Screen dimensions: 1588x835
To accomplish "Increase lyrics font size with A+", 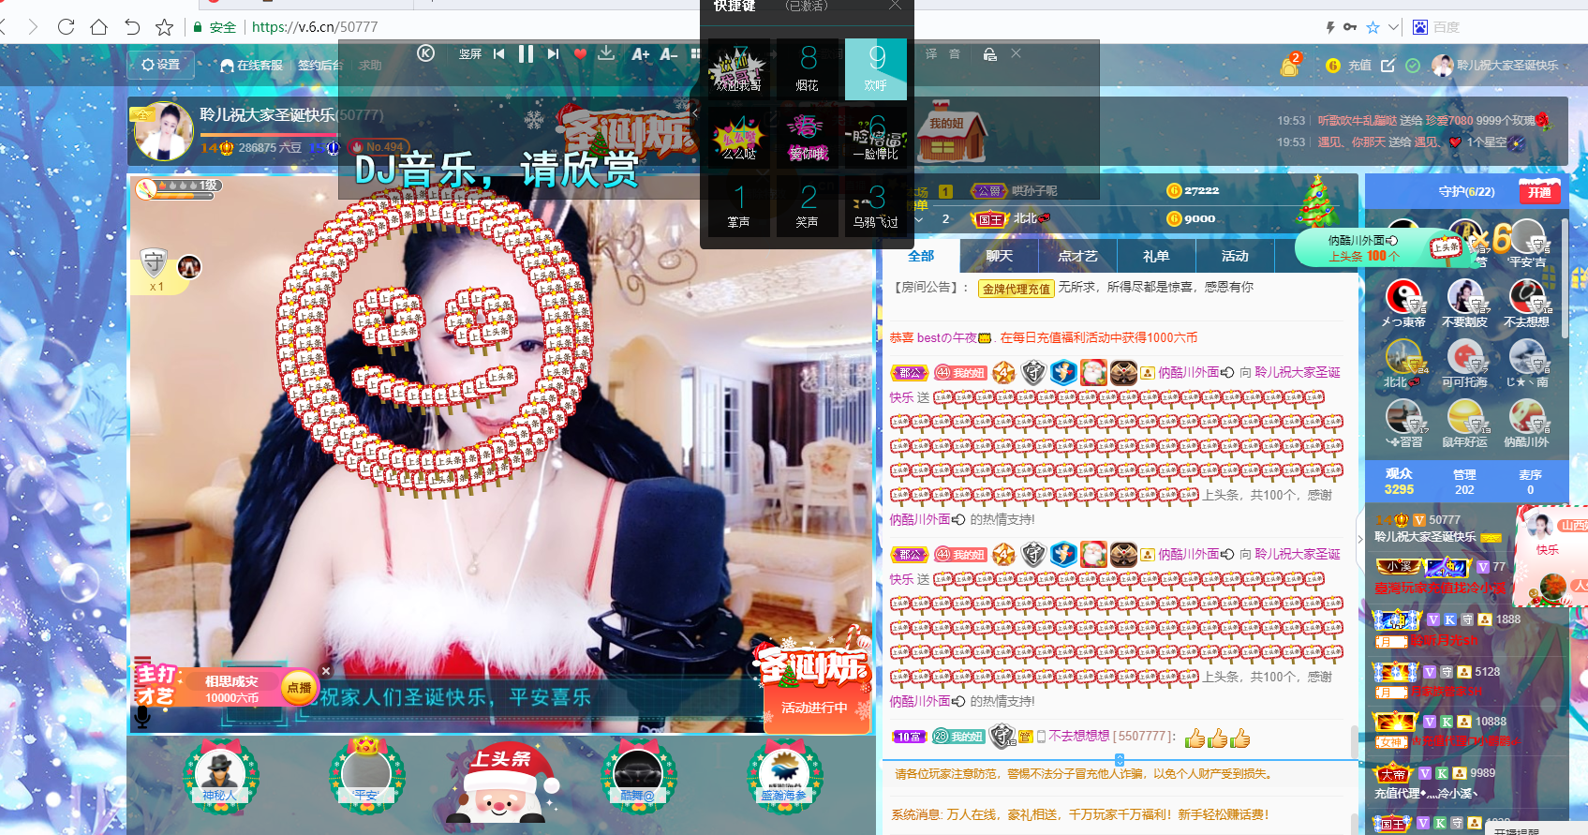I will (x=640, y=54).
